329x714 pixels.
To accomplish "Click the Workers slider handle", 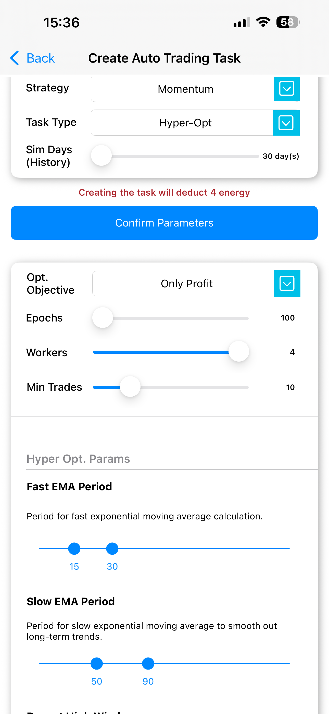I will pyautogui.click(x=239, y=351).
